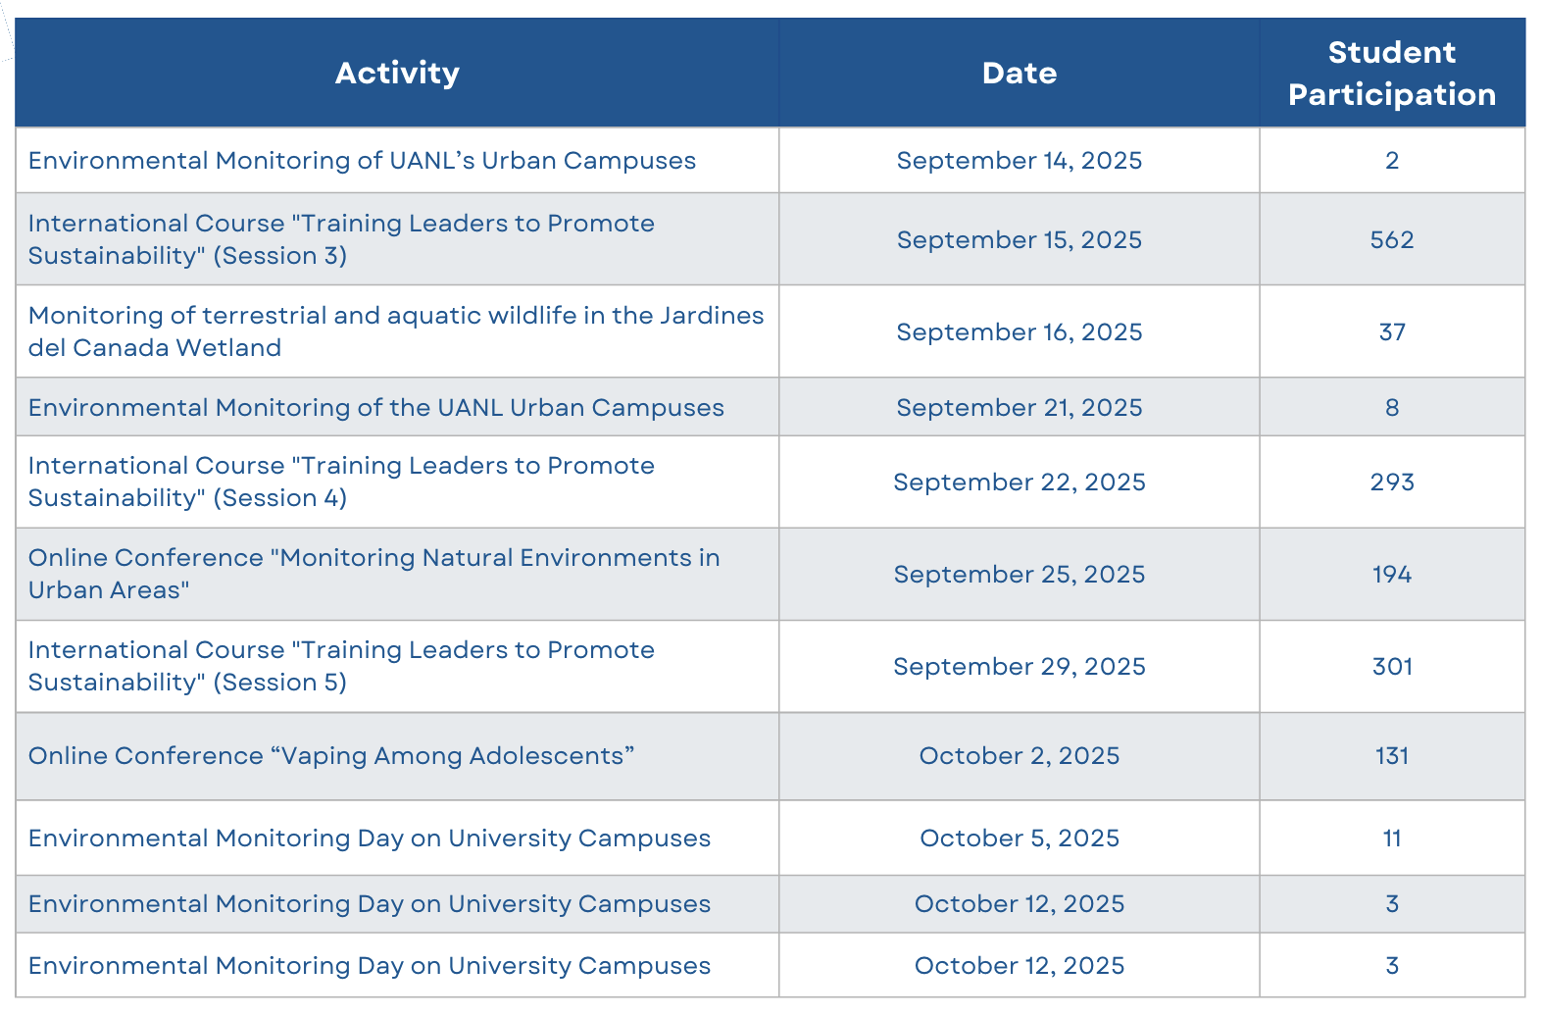The height and width of the screenshot is (1016, 1543).
Task: Click the Monitoring Natural Environments conference text
Action: point(374,574)
